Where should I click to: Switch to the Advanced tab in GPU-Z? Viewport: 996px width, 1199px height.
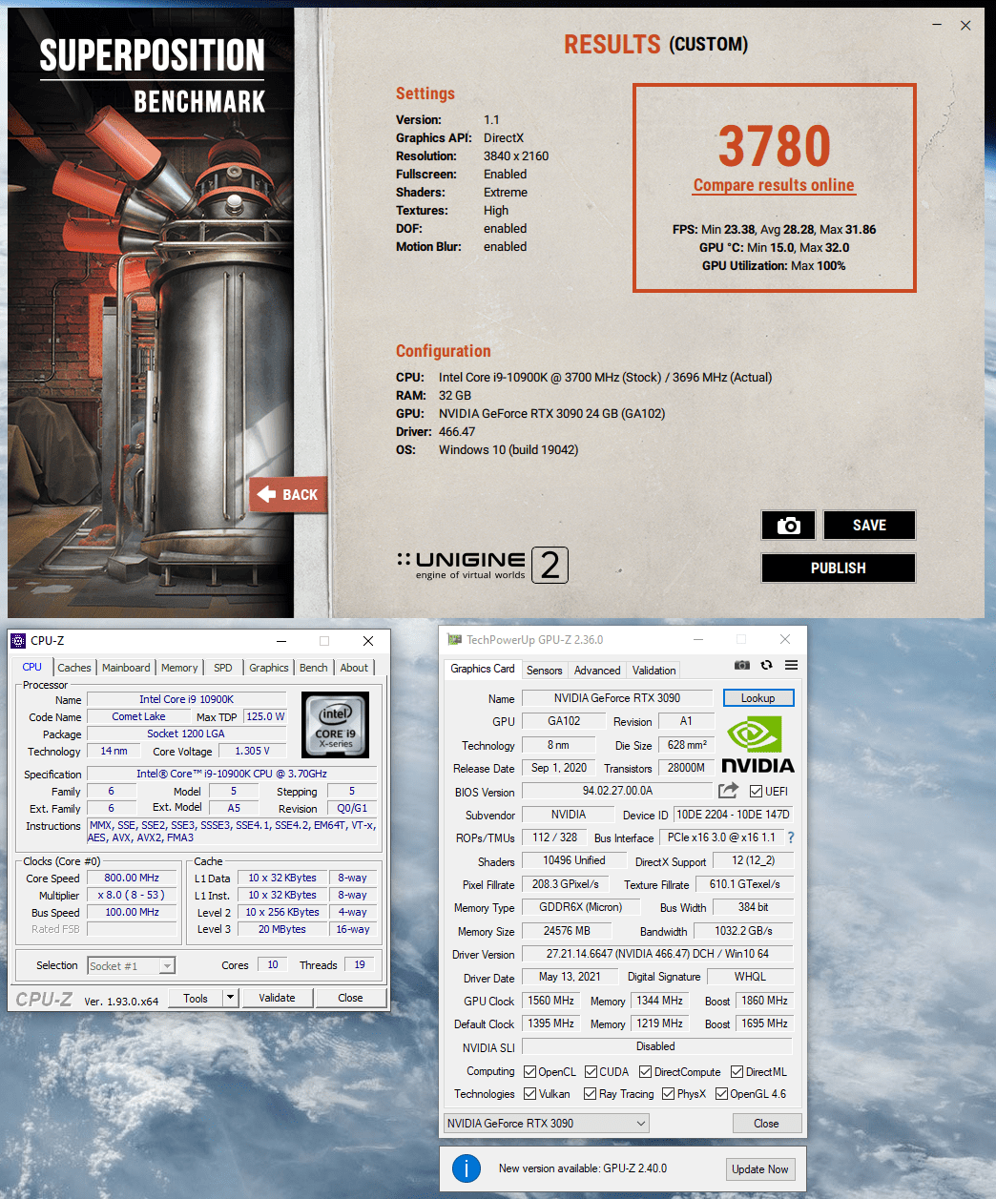[x=597, y=671]
